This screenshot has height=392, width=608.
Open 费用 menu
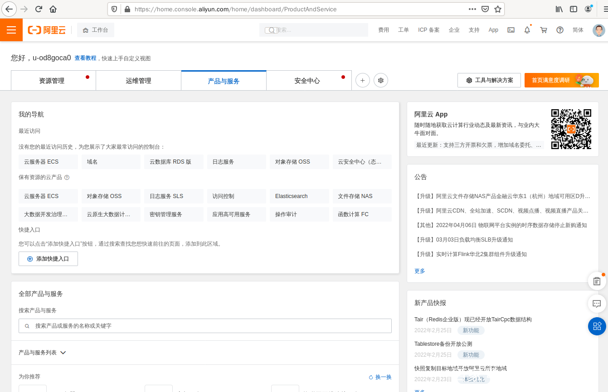384,30
